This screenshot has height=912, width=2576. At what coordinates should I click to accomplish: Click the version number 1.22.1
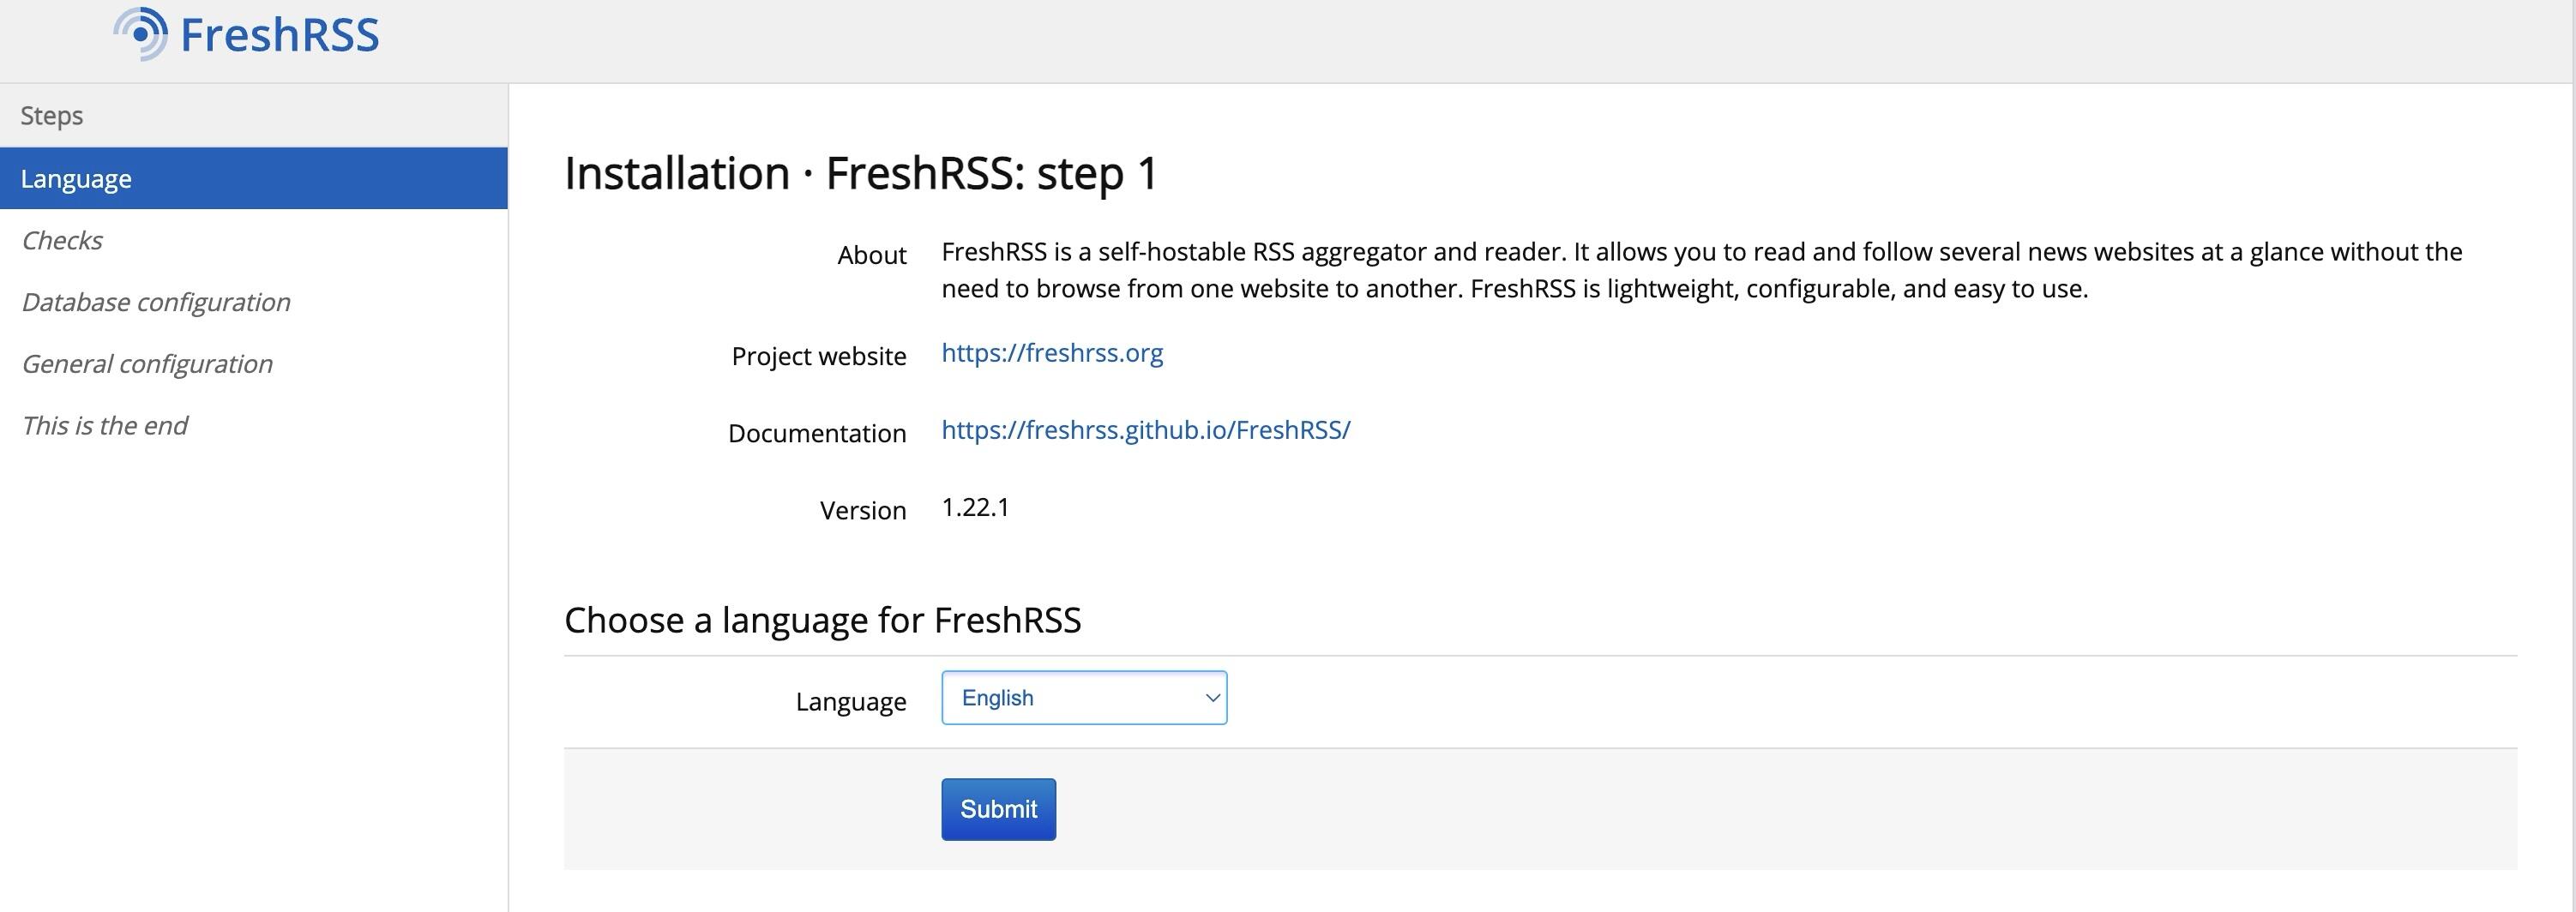(975, 508)
